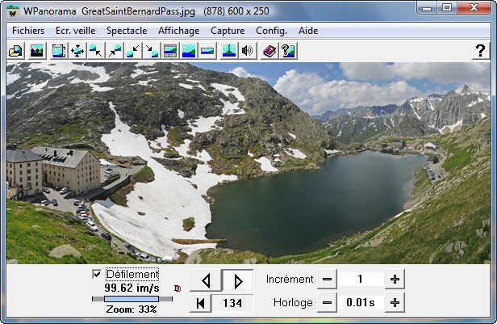Click the position field showing 134
497x324 pixels.
[232, 303]
